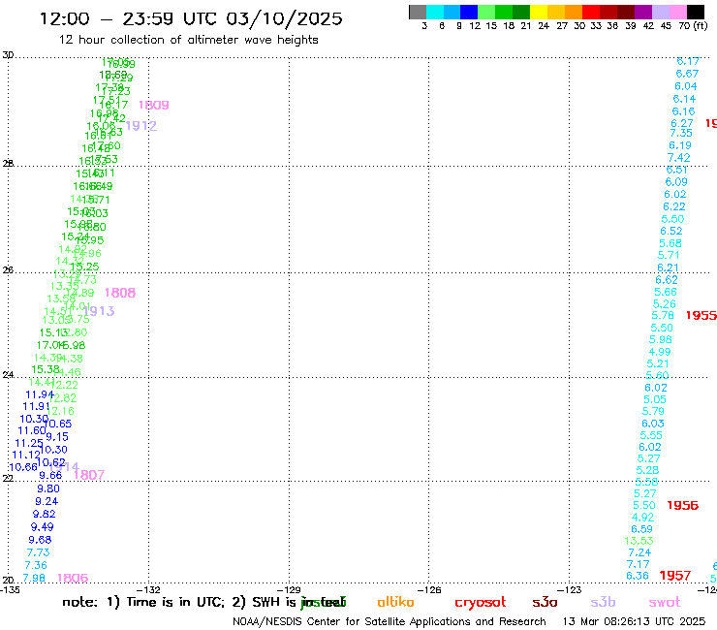717x630 pixels.
Task: Click the 'altika' satellite legend label
Action: click(395, 602)
